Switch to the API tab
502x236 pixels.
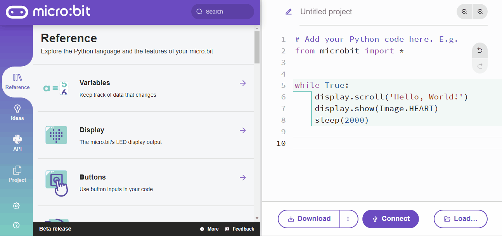tap(17, 143)
